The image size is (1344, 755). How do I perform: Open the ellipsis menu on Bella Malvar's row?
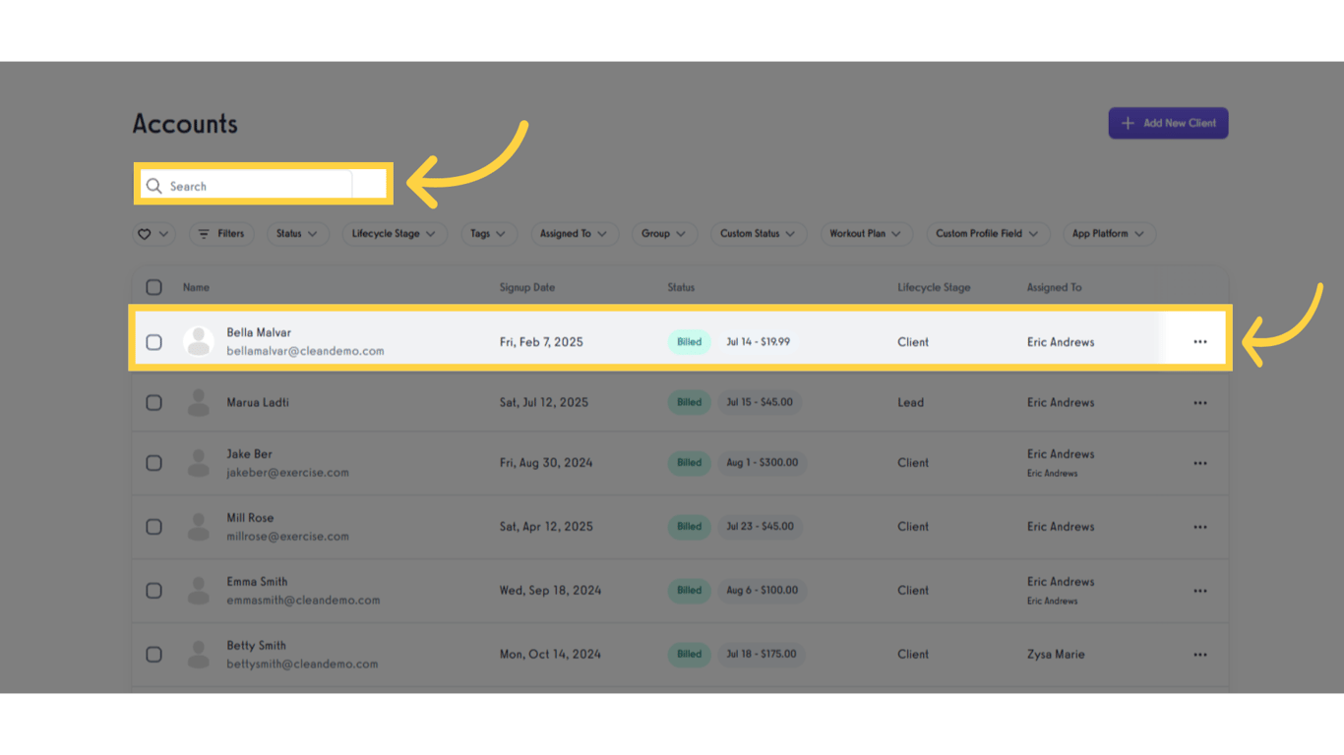1199,341
